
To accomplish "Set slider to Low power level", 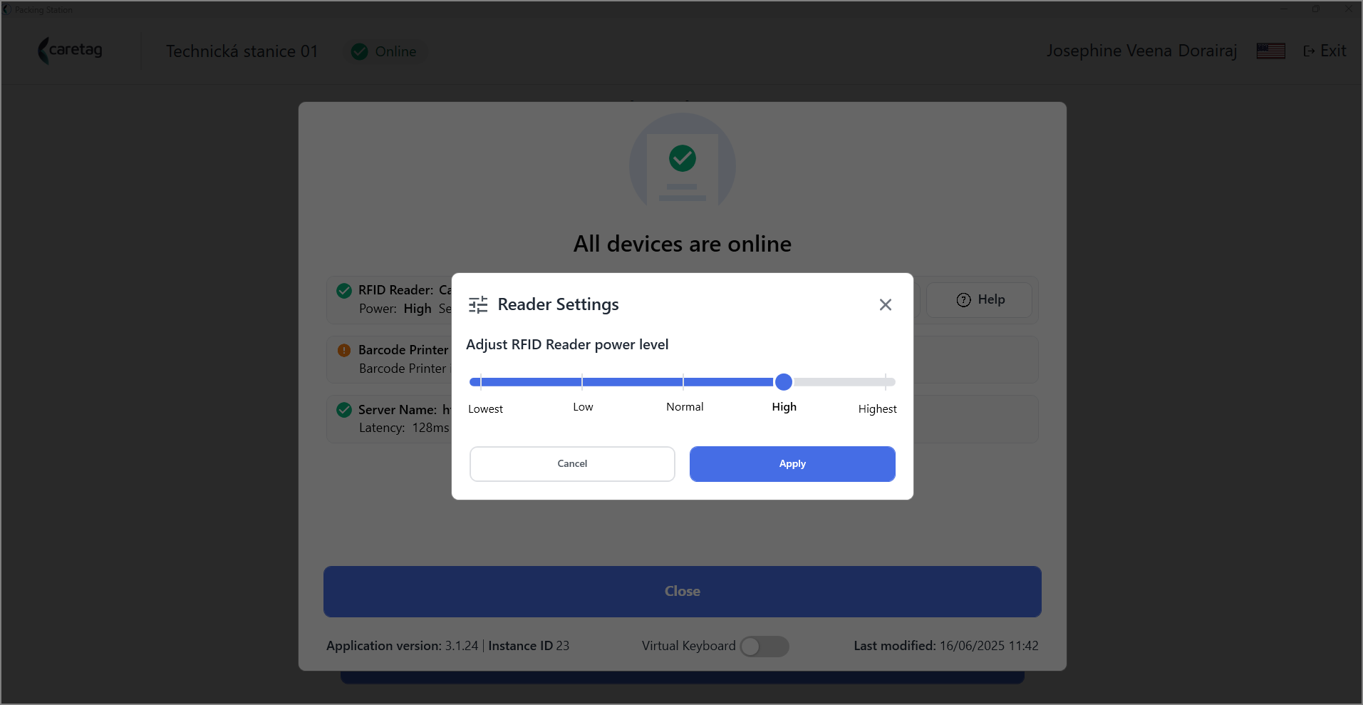I will tap(582, 382).
